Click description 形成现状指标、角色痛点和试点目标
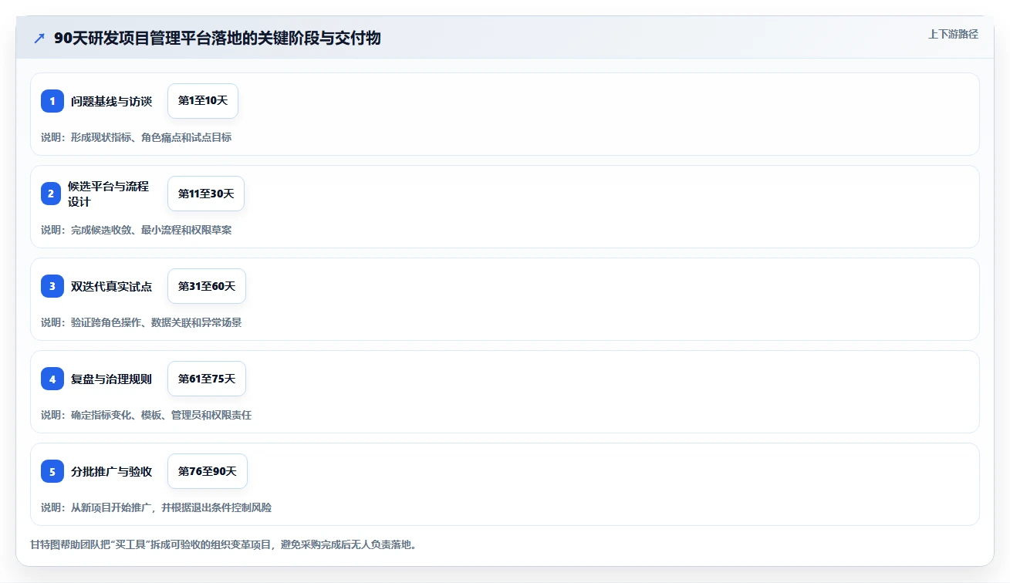 click(x=151, y=137)
